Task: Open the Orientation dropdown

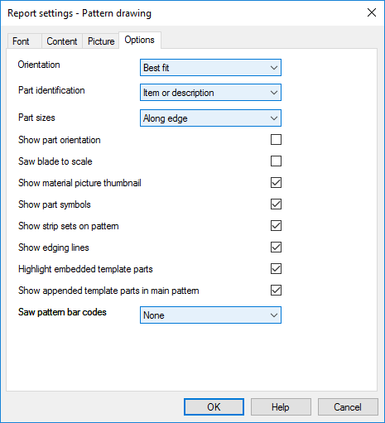Action: pyautogui.click(x=210, y=68)
